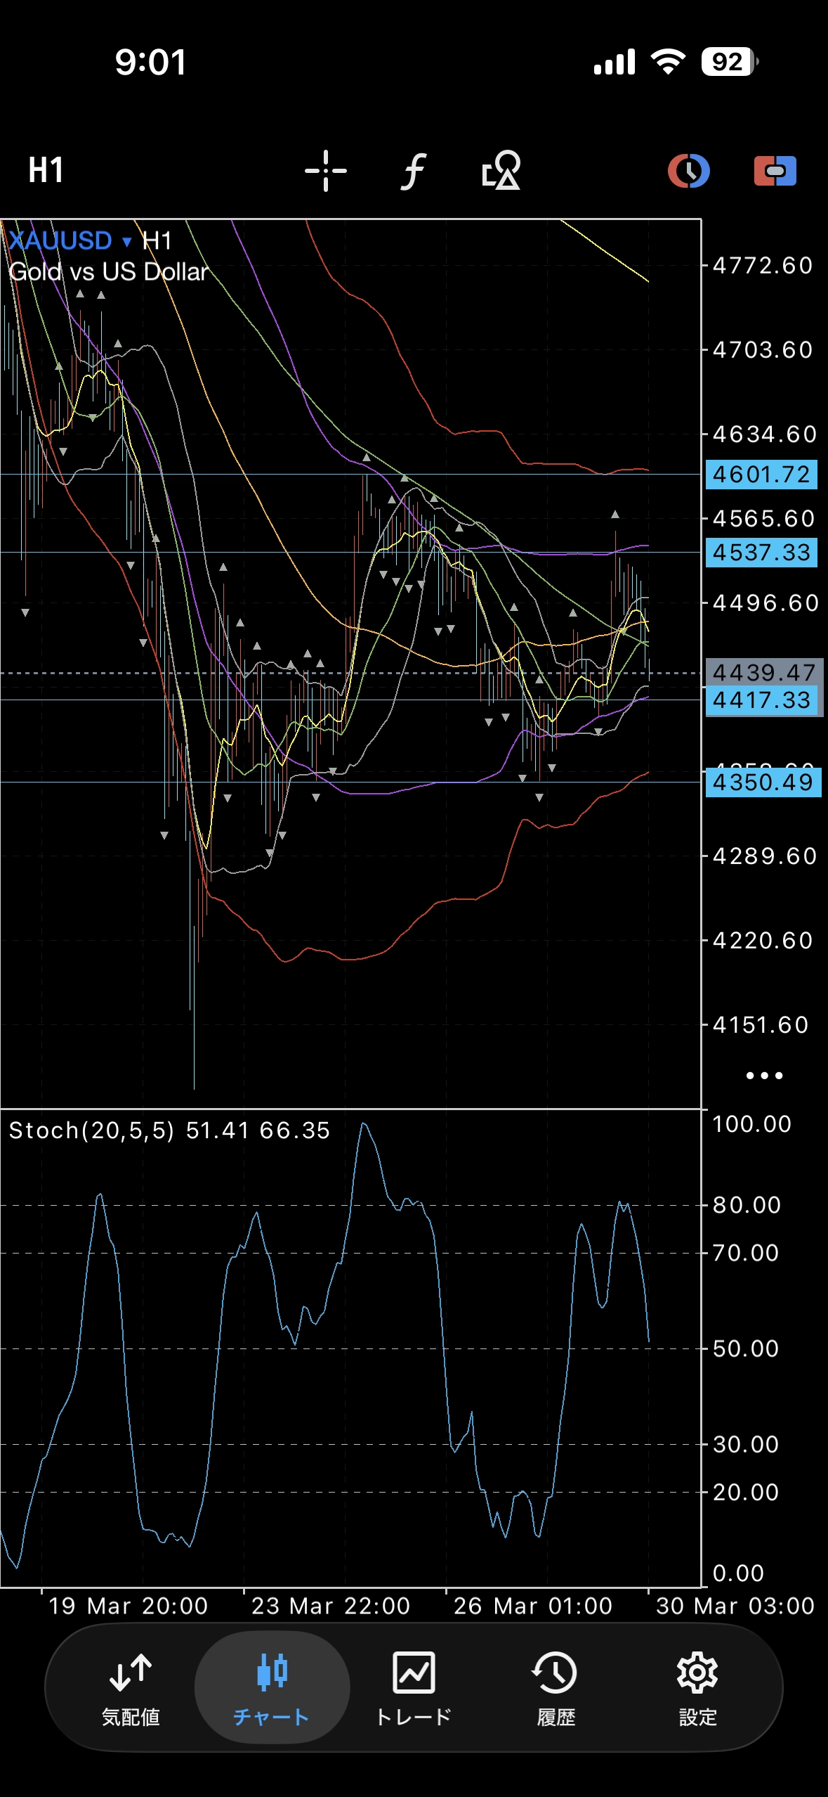Open the red-blue trade panel icon
The height and width of the screenshot is (1797, 828).
point(775,171)
